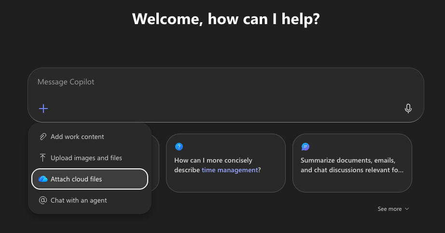Screen dimensions: 445x233
Task: Click the paperclip icon beside Add work content
Action: [x=43, y=137]
